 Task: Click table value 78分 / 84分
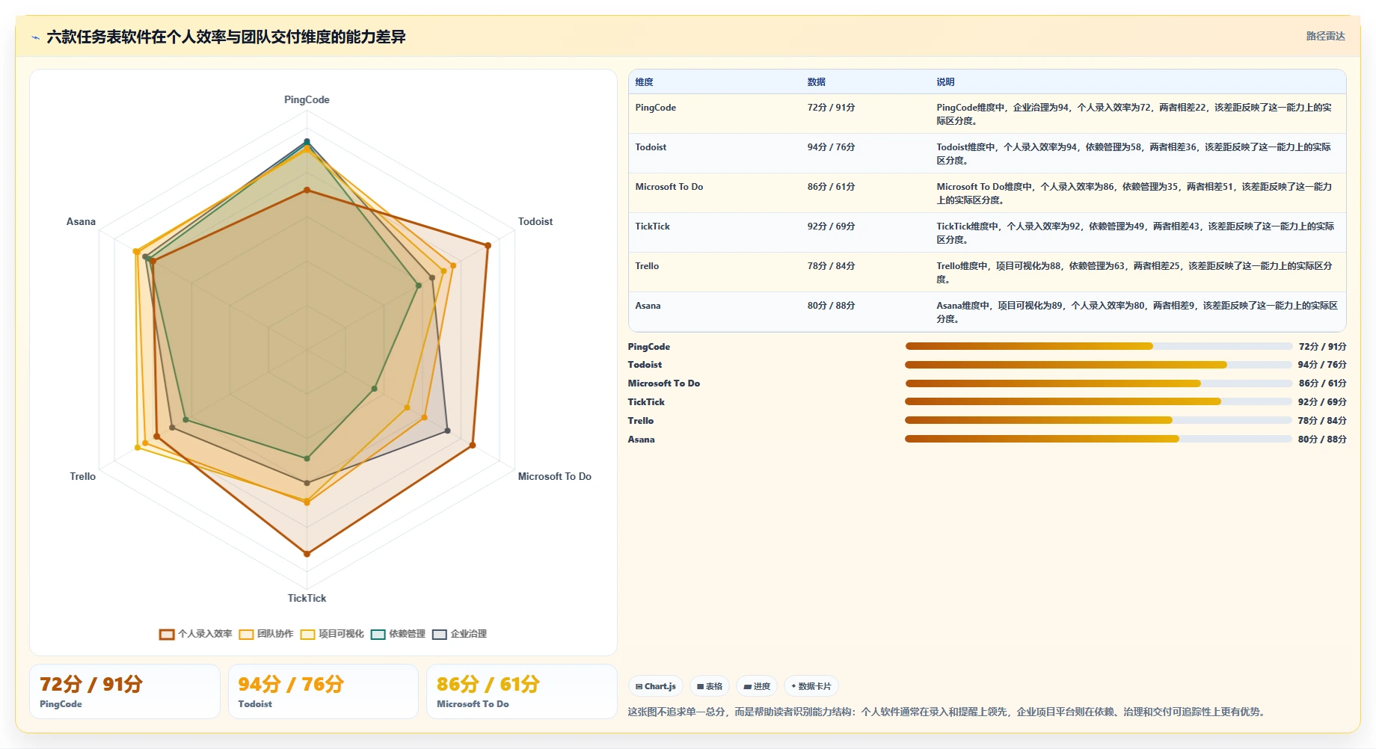click(x=831, y=266)
